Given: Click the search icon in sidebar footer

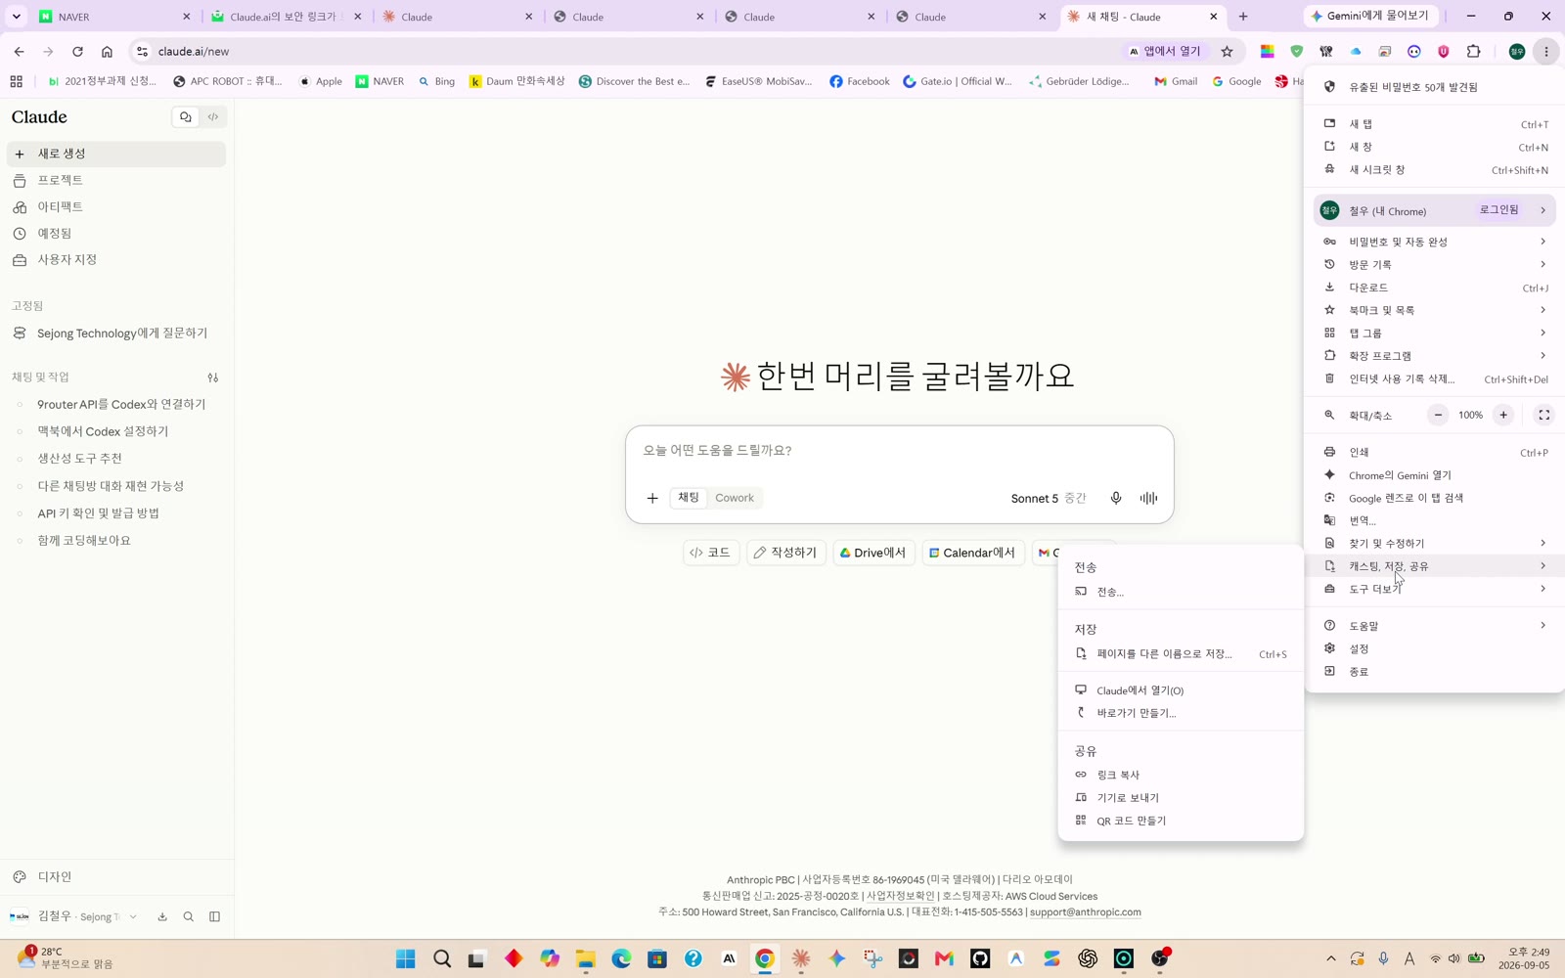Looking at the screenshot, I should (189, 917).
